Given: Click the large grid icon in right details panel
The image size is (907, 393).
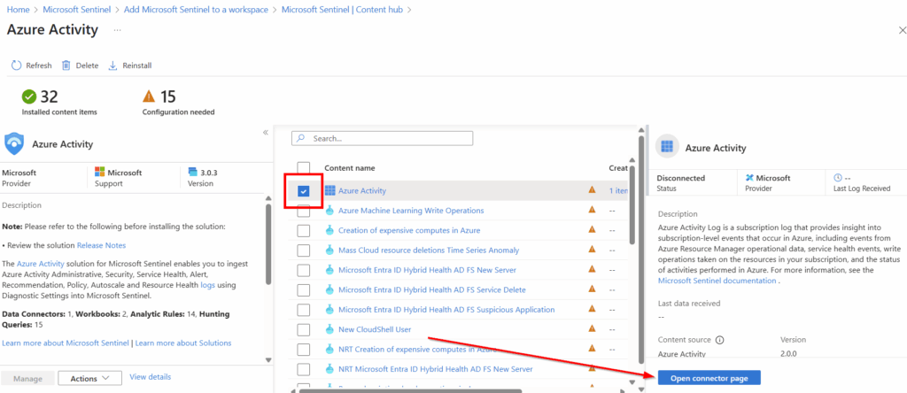Looking at the screenshot, I should (667, 147).
